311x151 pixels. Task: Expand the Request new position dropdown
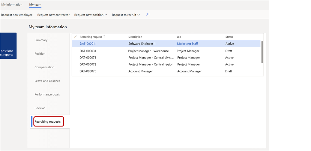point(91,15)
